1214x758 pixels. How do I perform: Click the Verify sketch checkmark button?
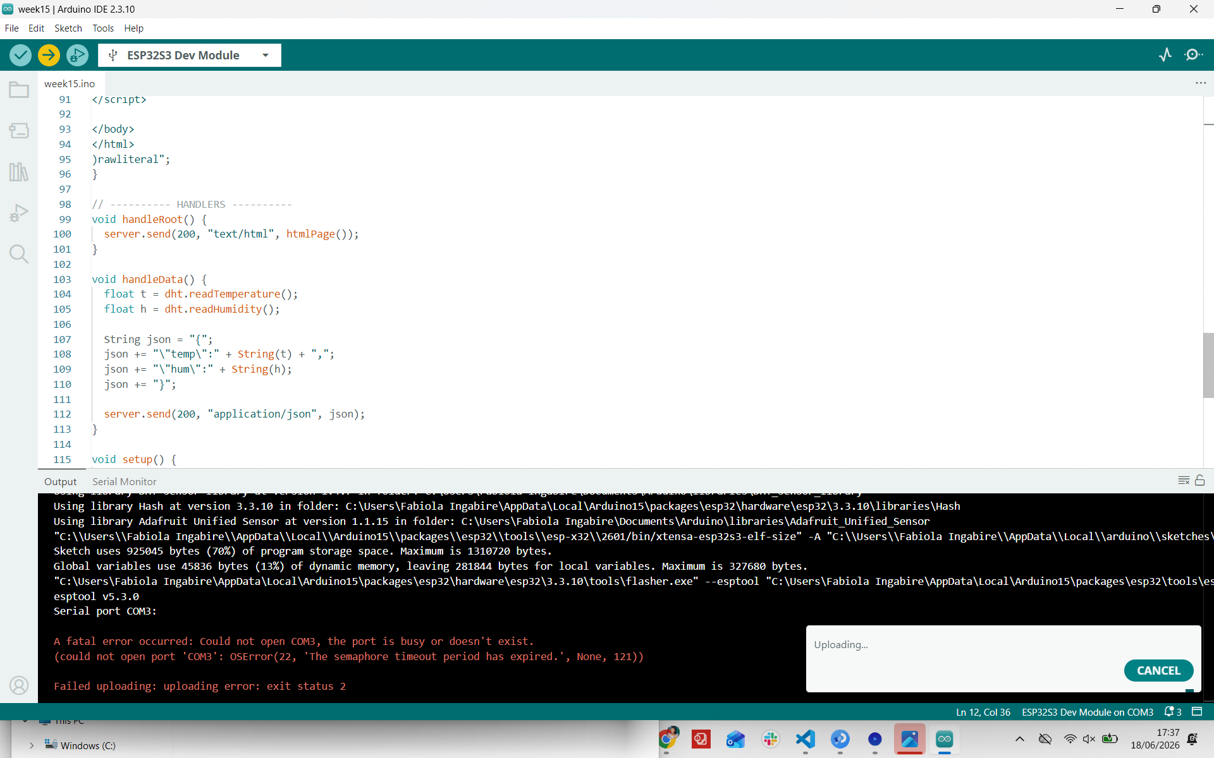point(20,56)
